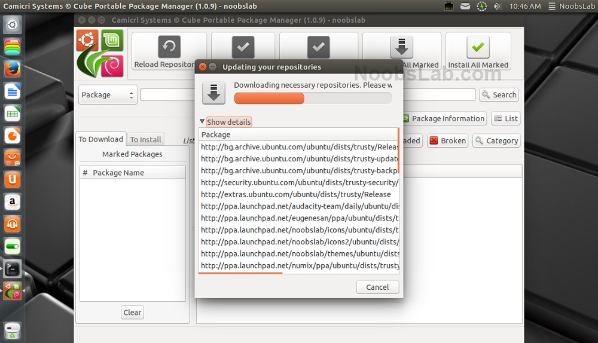Select the numix PPA row
598x343 pixels.
coord(299,265)
